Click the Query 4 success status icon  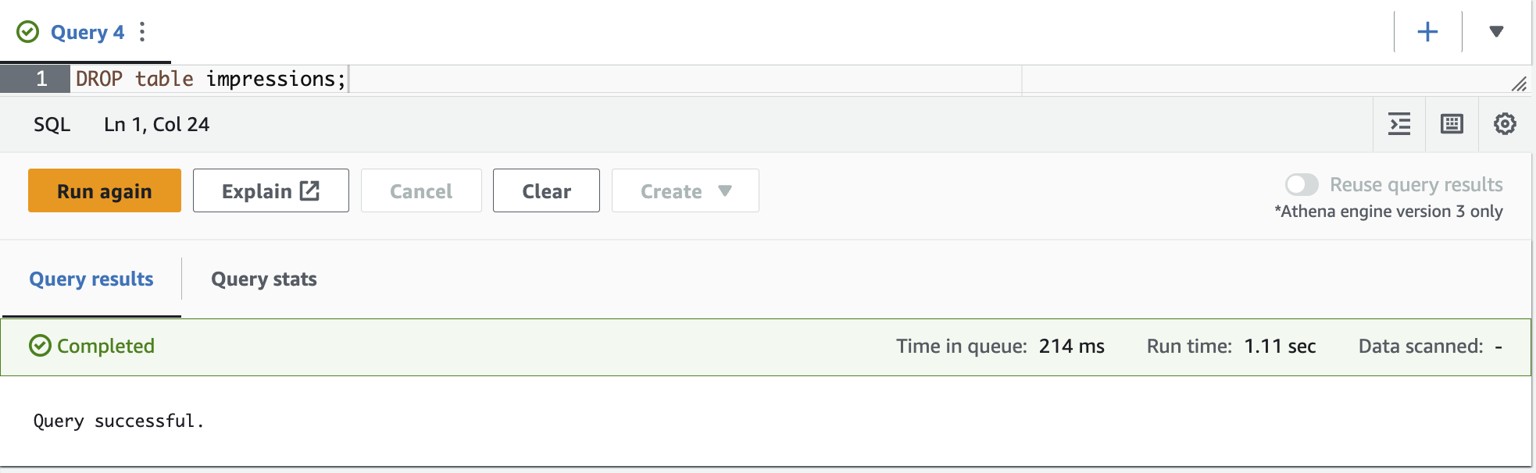(x=28, y=32)
